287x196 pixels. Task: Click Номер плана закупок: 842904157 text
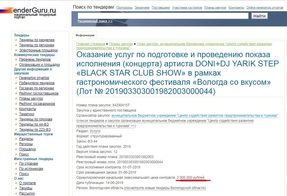103,105
